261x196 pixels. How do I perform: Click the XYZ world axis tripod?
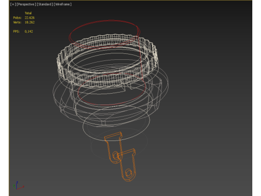[18, 185]
